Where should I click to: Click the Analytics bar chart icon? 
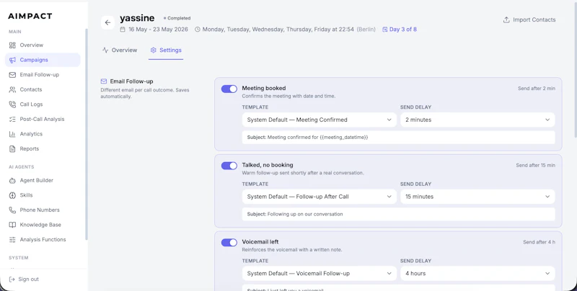pyautogui.click(x=12, y=134)
